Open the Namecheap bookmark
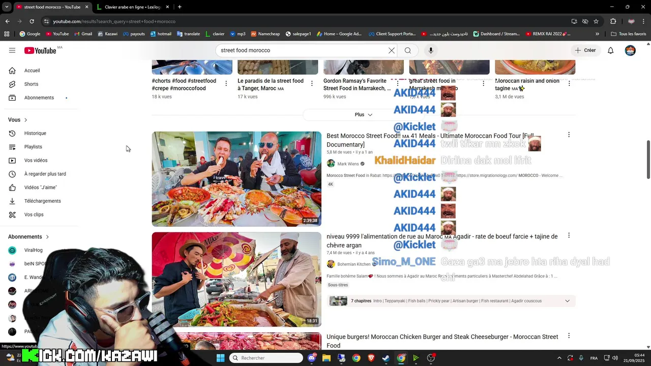This screenshot has height=366, width=651. (265, 34)
